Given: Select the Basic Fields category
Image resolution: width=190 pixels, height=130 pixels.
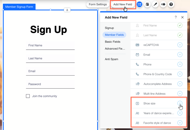Looking at the screenshot, I should point(112,42).
